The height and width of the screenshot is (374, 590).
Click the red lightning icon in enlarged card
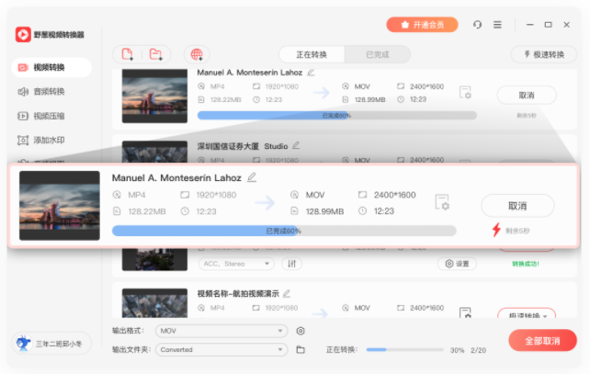(x=496, y=230)
